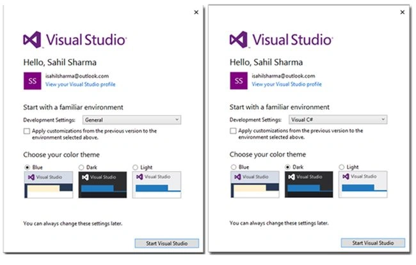Click Blue theme preview thumbnail in the left dialog
The height and width of the screenshot is (265, 416).
pos(49,185)
